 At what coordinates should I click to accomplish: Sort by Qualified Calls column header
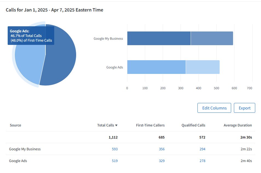pyautogui.click(x=193, y=125)
